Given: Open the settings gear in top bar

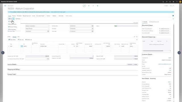Looking at the screenshot, I should [173, 2].
